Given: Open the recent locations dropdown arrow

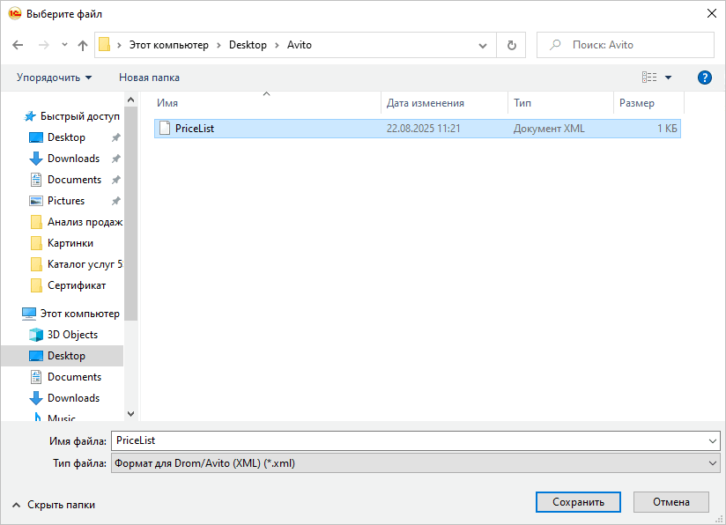Looking at the screenshot, I should coord(64,45).
